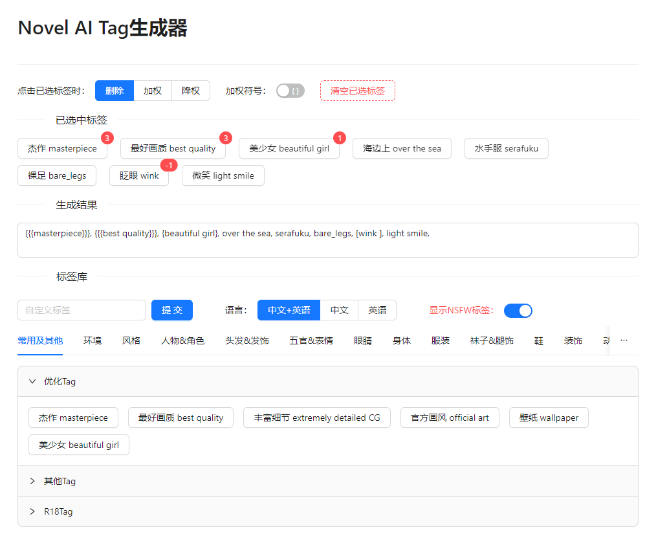Select the 删除 click mode option

(115, 91)
